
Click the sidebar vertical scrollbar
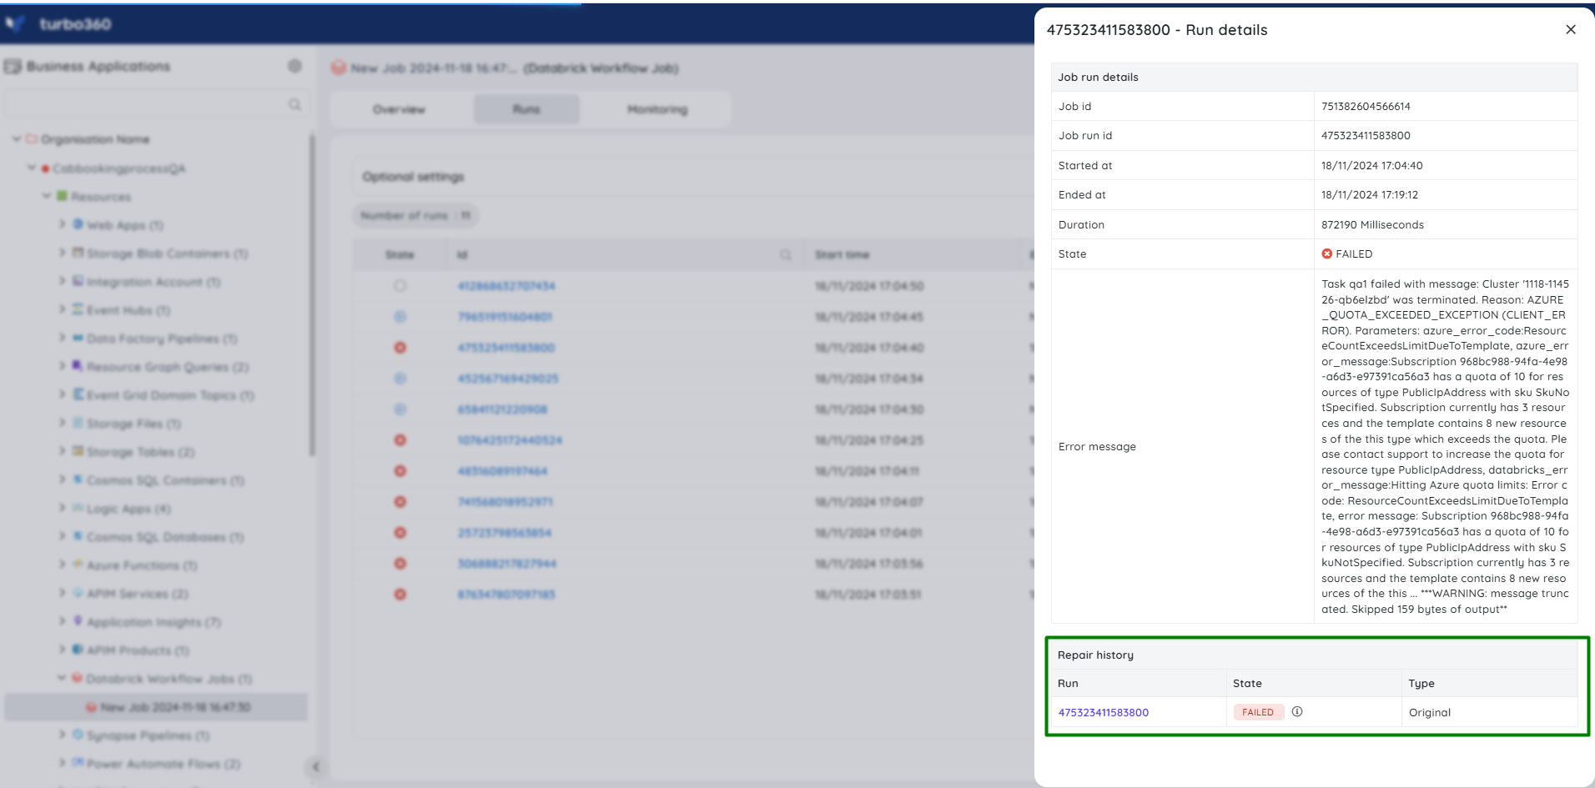(313, 296)
